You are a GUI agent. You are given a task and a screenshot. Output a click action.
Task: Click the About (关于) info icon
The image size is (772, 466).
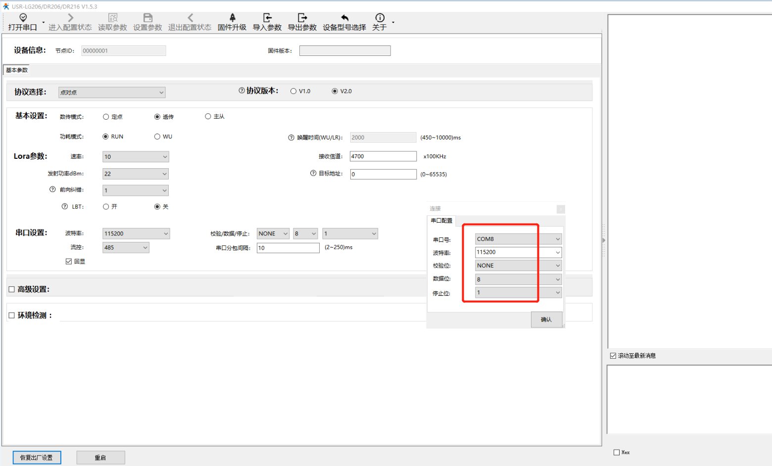(380, 18)
